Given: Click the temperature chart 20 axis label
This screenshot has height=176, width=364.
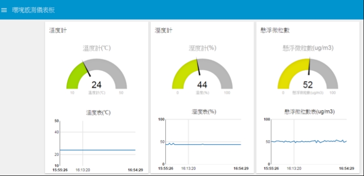Looking at the screenshot, I should point(57,154).
